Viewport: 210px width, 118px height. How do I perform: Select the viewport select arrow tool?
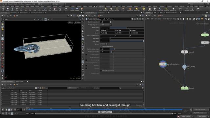pyautogui.click(x=3, y=35)
